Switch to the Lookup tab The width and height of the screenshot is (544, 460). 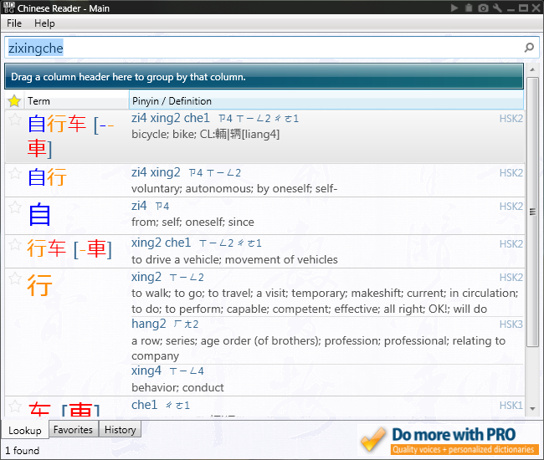point(25,430)
